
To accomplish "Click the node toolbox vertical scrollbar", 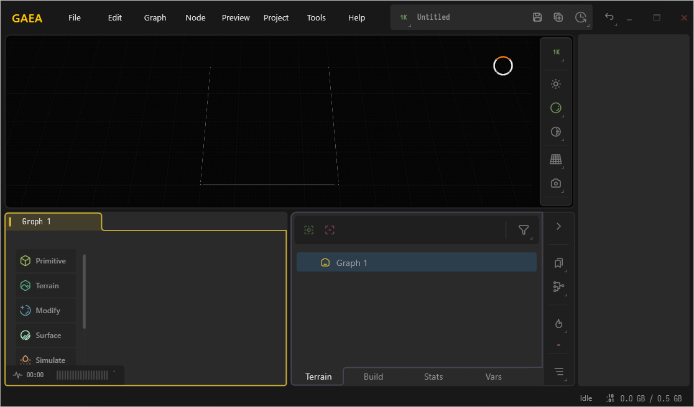I will tap(85, 291).
